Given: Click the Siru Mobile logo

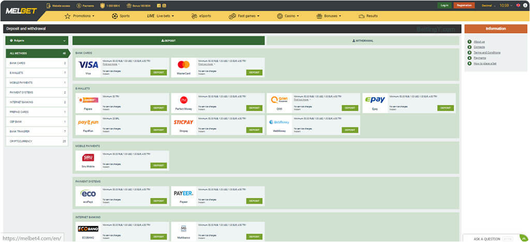Looking at the screenshot, I should click(88, 158).
